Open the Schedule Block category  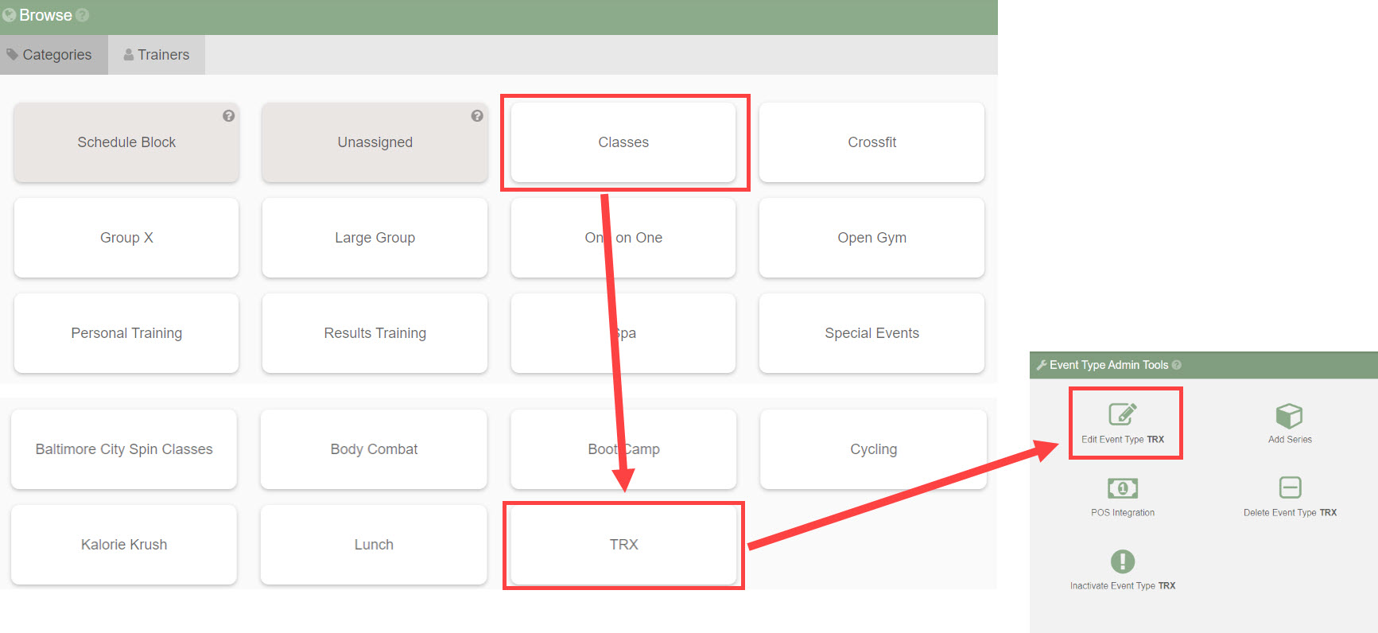(x=126, y=142)
